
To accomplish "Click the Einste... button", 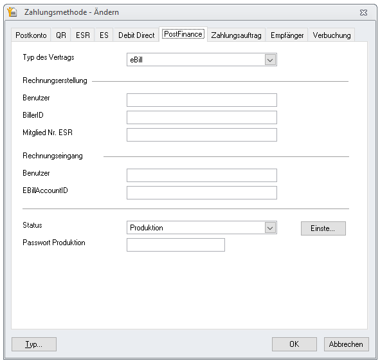I will pos(323,228).
